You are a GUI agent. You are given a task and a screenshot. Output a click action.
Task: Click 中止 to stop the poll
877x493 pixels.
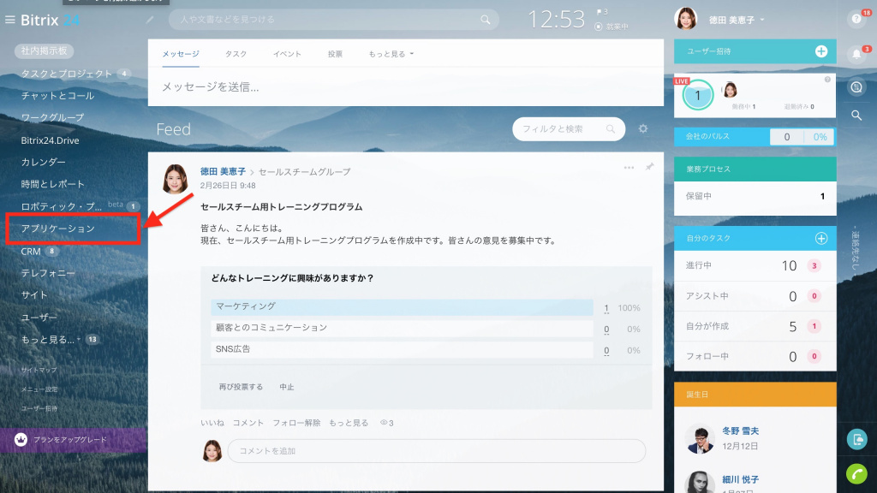[287, 387]
